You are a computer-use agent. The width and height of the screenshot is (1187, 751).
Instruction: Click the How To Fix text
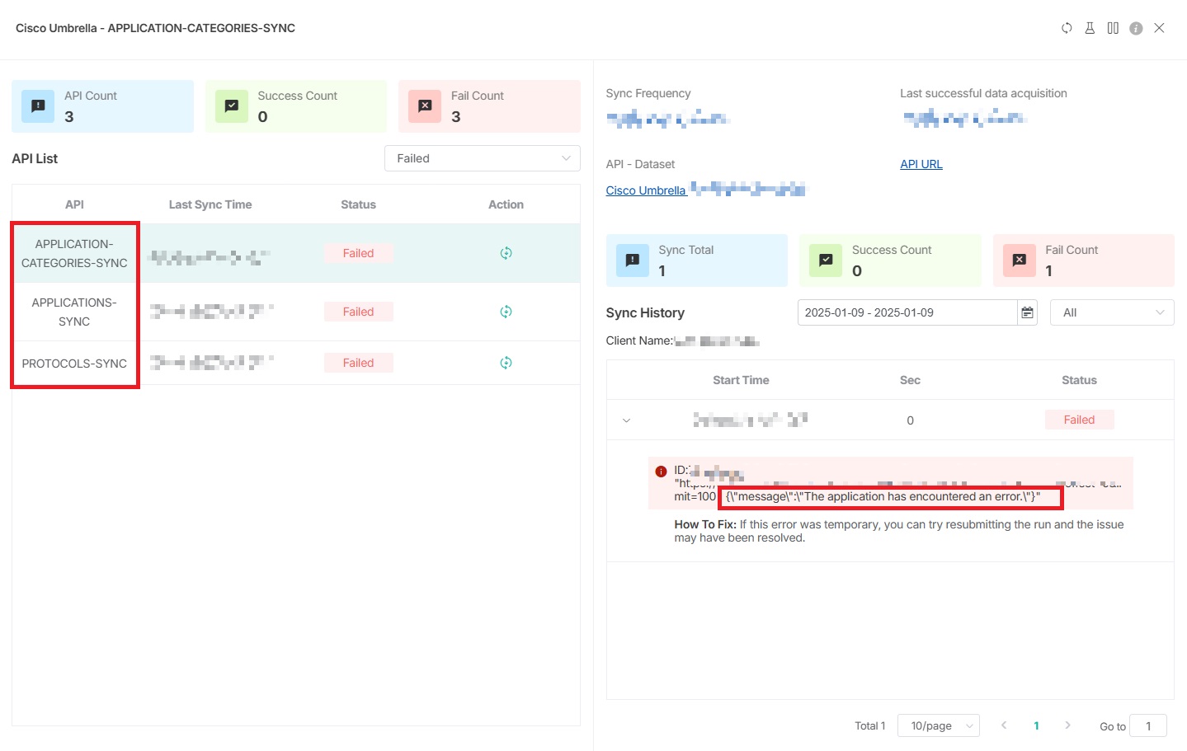coord(899,531)
